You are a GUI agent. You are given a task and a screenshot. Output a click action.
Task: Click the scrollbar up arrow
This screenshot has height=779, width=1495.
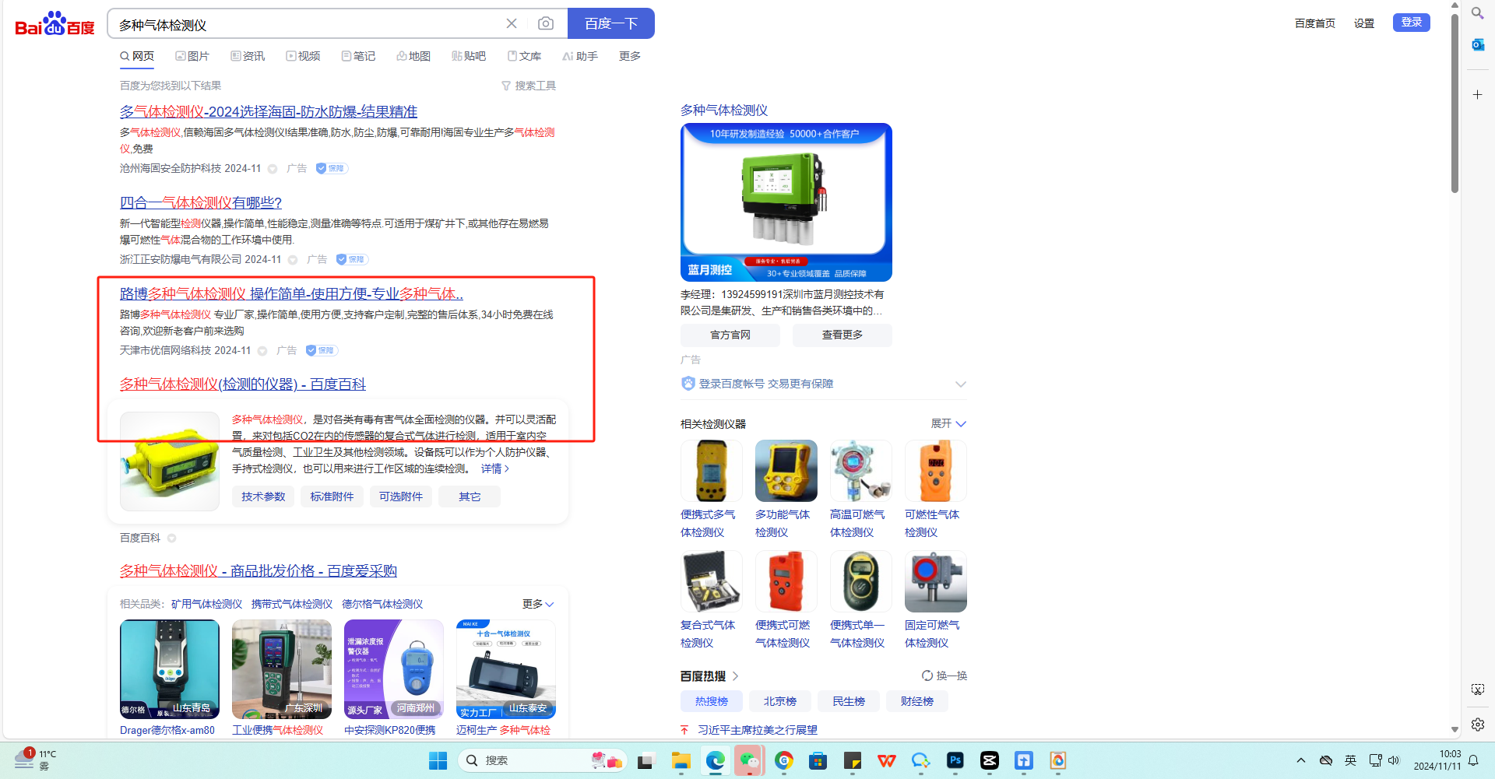[x=1455, y=5]
